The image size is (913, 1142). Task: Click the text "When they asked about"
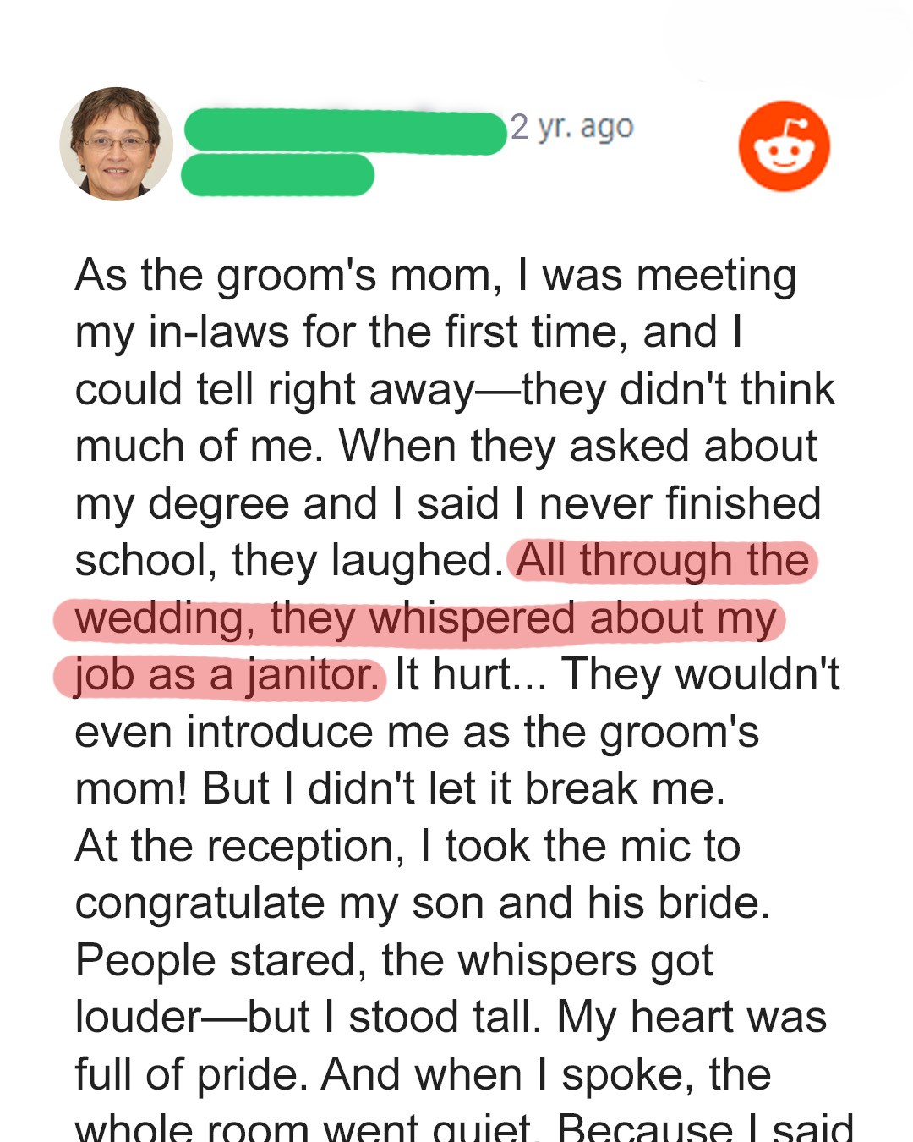(578, 446)
